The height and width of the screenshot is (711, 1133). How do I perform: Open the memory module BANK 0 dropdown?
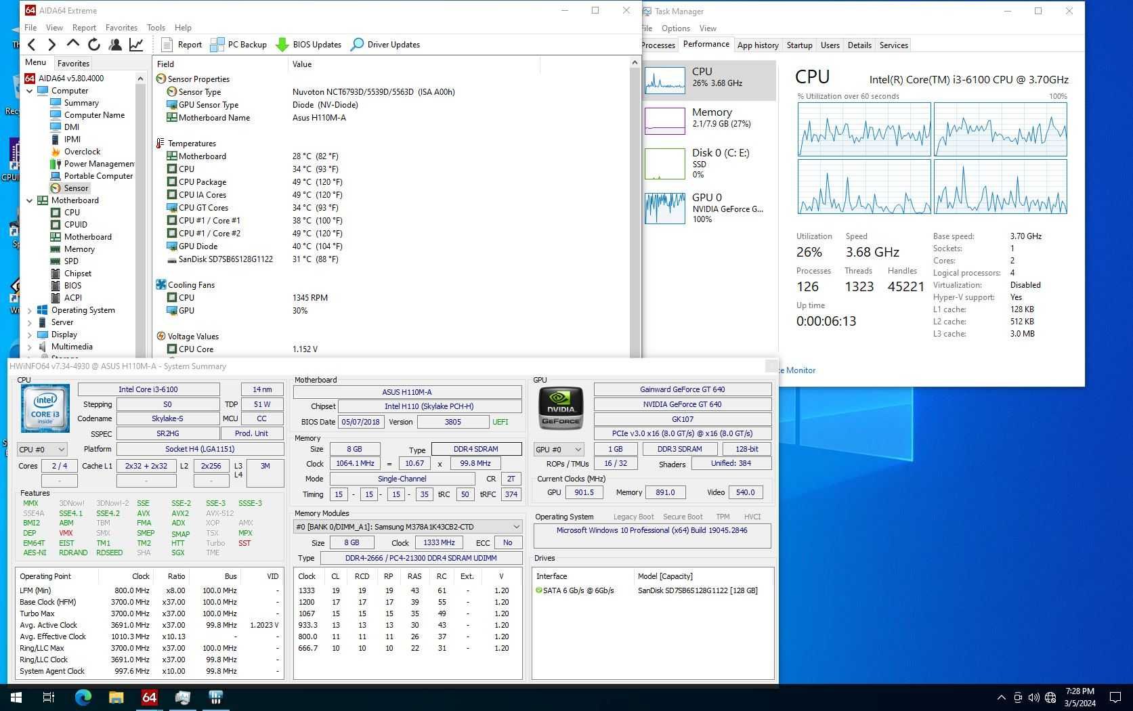[x=408, y=527]
